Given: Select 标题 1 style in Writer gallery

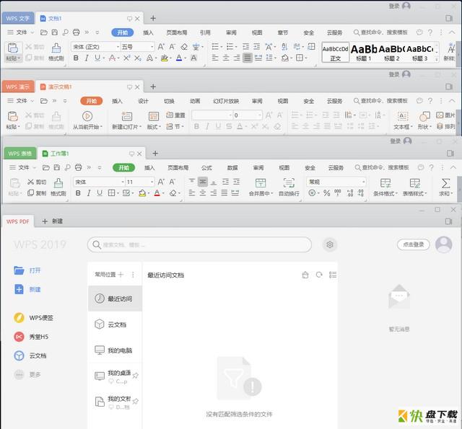Looking at the screenshot, I should pos(364,53).
